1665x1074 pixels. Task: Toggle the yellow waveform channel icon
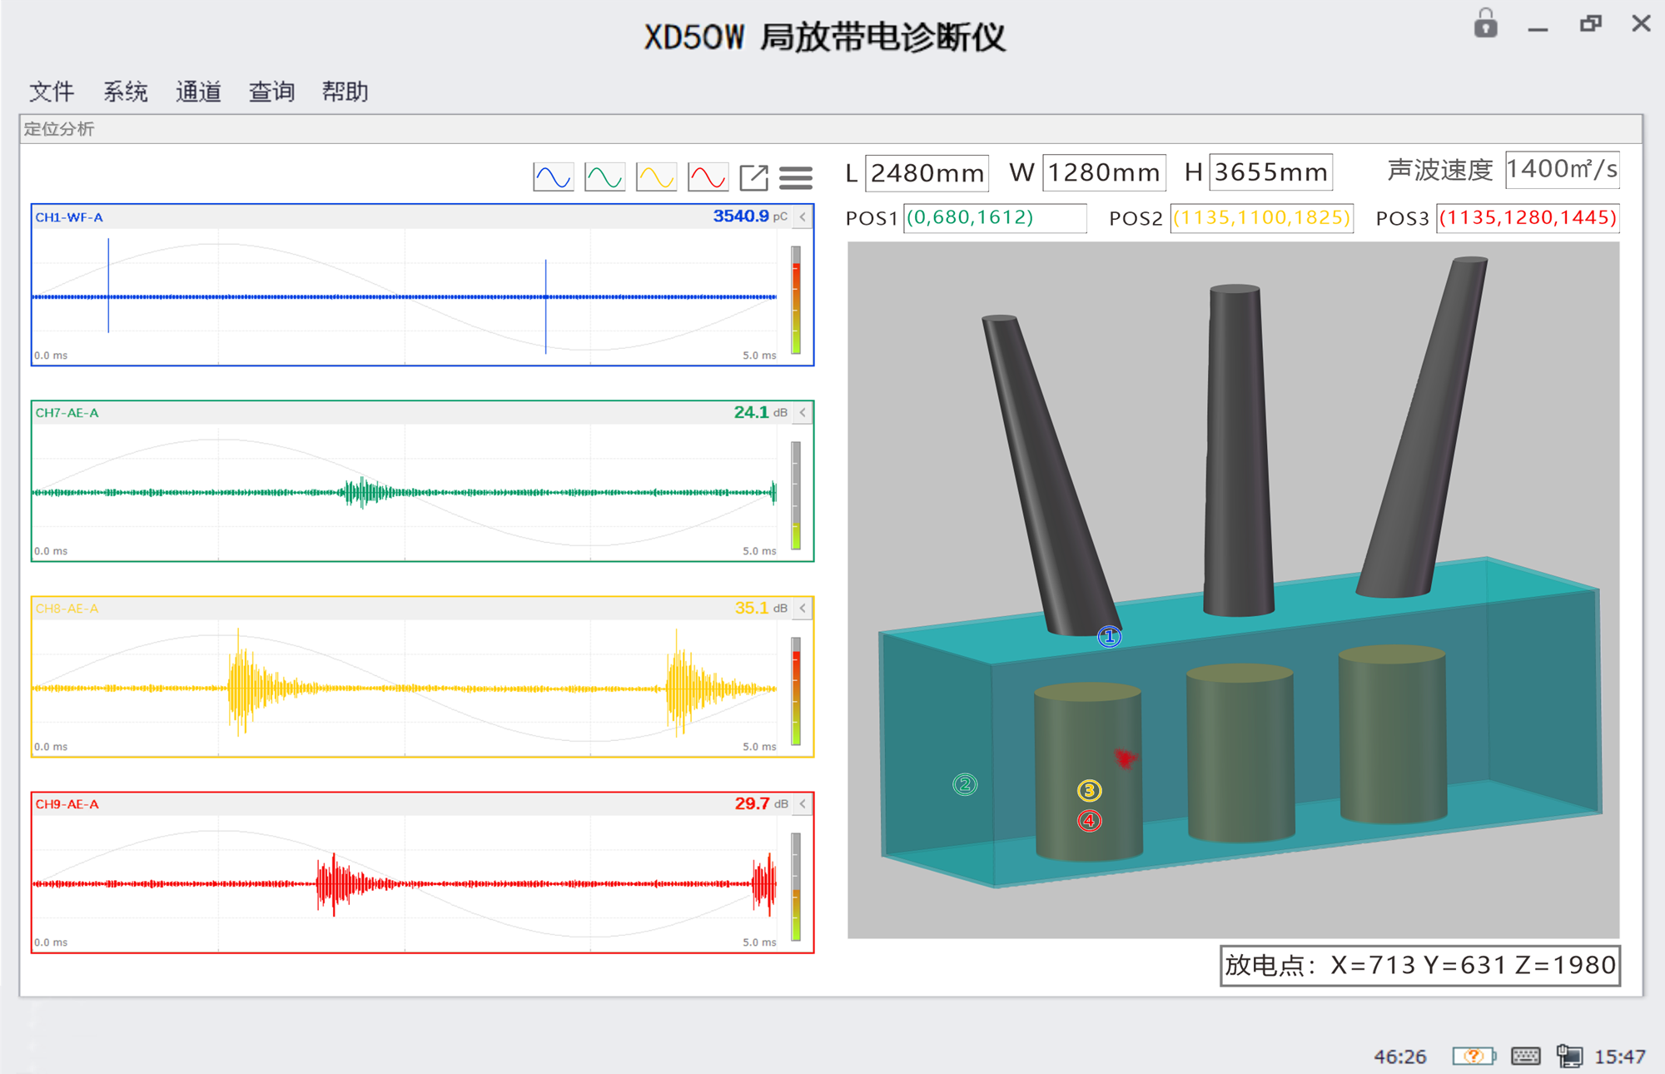click(656, 177)
